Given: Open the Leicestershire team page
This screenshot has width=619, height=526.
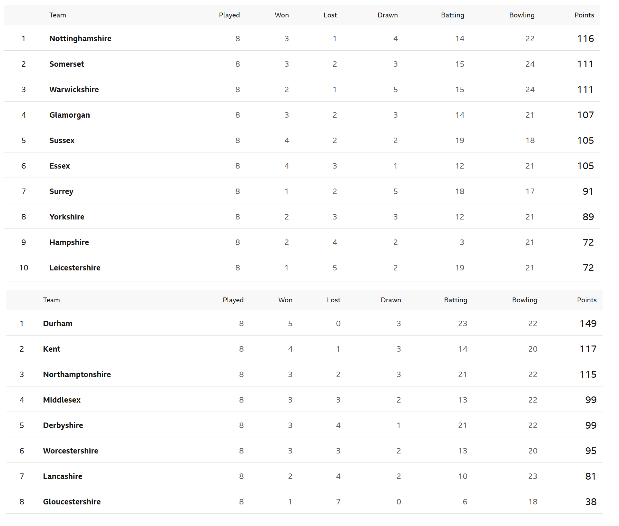Looking at the screenshot, I should [x=75, y=268].
